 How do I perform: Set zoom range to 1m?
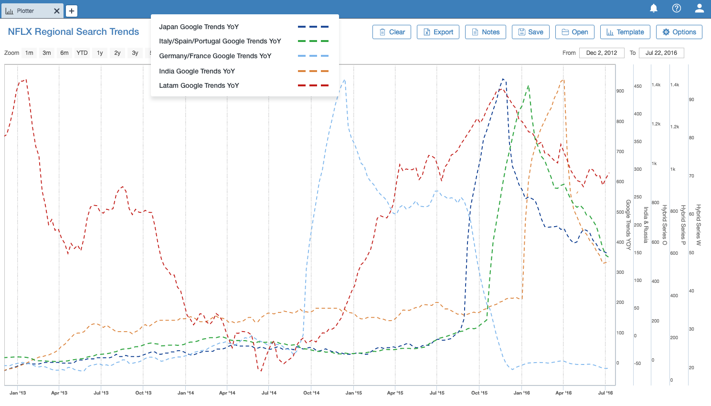click(x=30, y=53)
